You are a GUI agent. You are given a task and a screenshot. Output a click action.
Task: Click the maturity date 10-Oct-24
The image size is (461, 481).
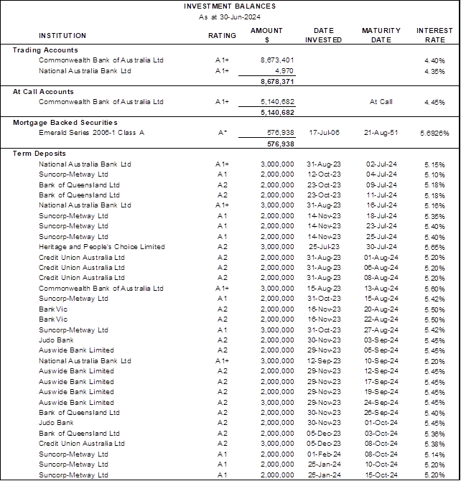381,464
